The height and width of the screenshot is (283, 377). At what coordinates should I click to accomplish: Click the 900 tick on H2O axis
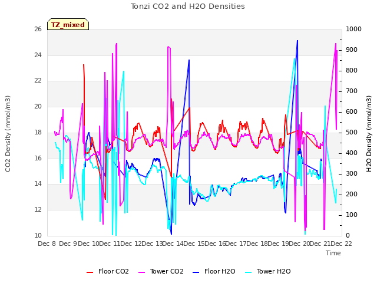352,50
